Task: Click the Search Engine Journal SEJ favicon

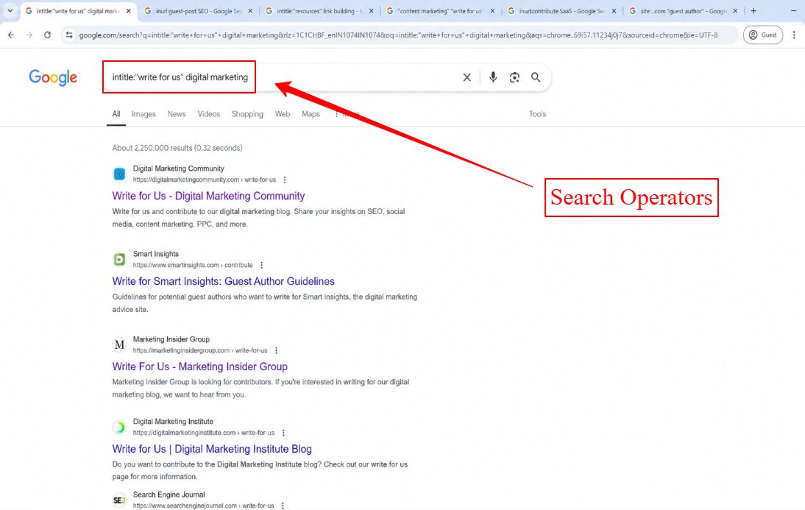Action: [x=119, y=500]
